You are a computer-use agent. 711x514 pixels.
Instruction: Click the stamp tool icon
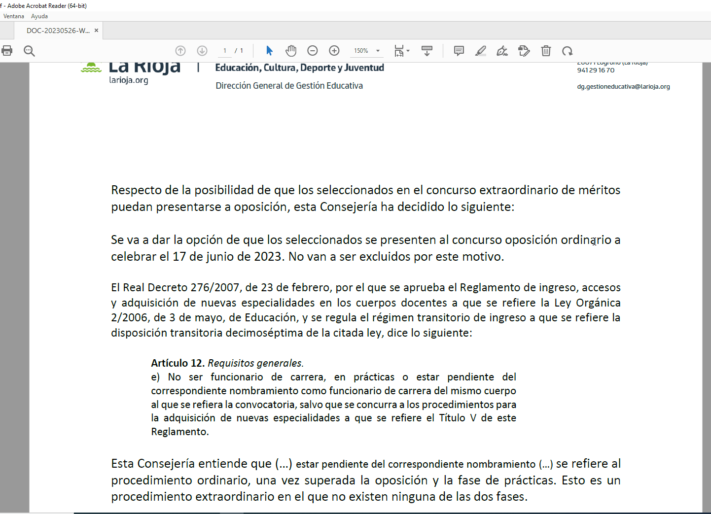pos(524,51)
